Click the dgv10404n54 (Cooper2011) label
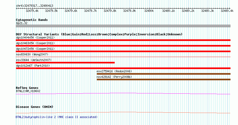Screen dimensions: 238x125 35,37
